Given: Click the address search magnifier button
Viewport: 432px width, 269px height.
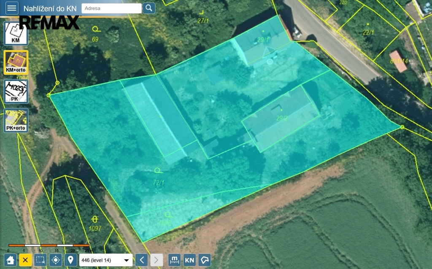Looking at the screenshot, I should tap(149, 8).
